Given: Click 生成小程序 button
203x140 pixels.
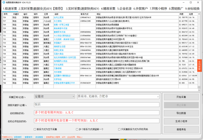Looking at the screenshot, I should coord(181,121).
